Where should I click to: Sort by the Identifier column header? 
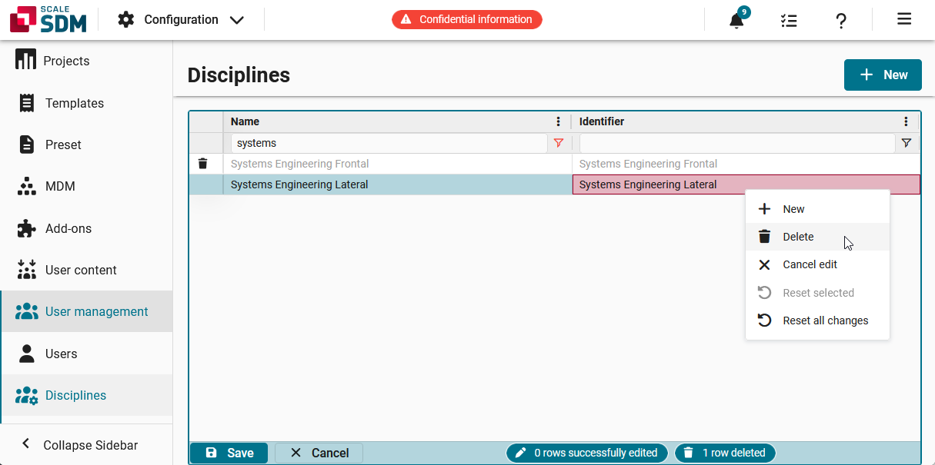[602, 121]
